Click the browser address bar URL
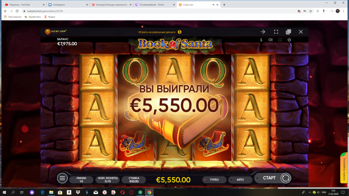Screen dimensions: 349x196 coord(45,11)
